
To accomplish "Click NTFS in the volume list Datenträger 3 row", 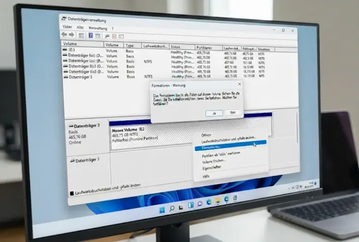I will click(148, 76).
